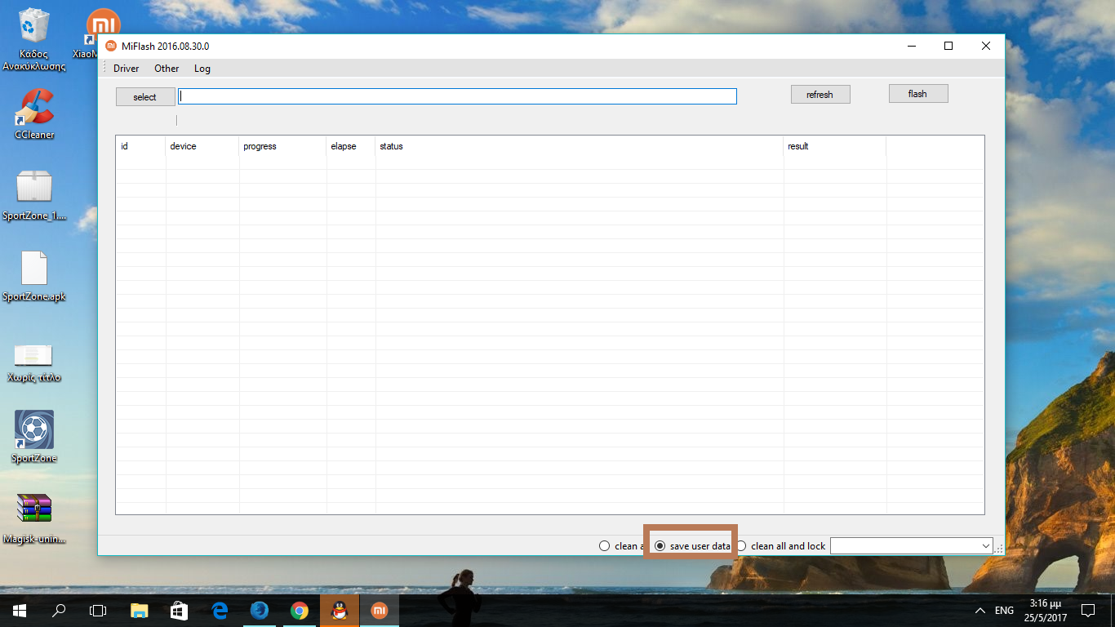This screenshot has width=1115, height=627.
Task: Open the Log menu
Action: (x=202, y=69)
